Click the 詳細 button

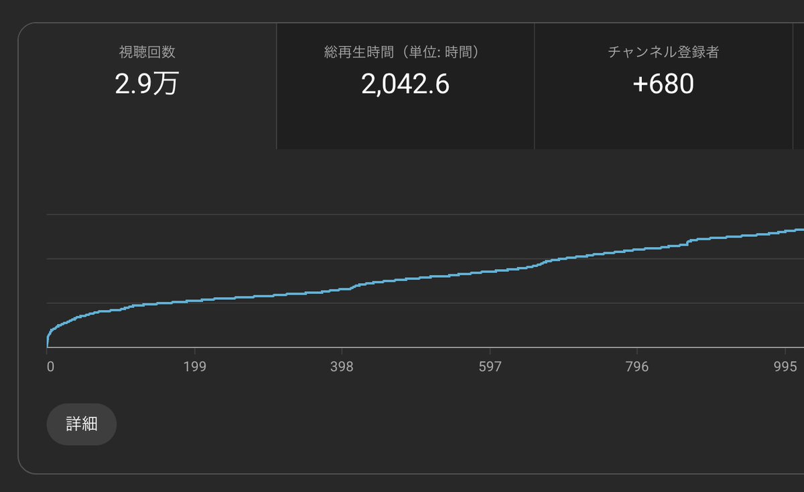point(82,424)
